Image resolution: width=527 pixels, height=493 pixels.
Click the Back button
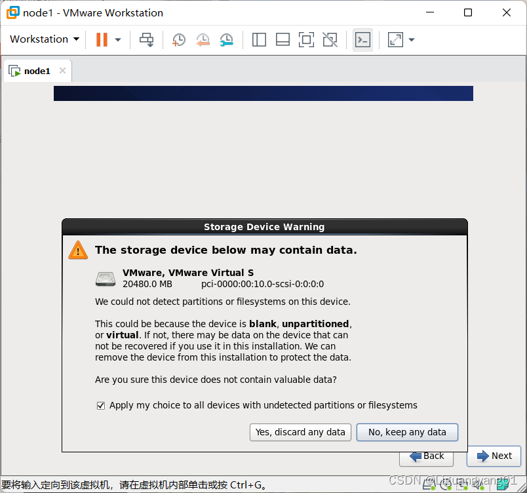coord(426,459)
